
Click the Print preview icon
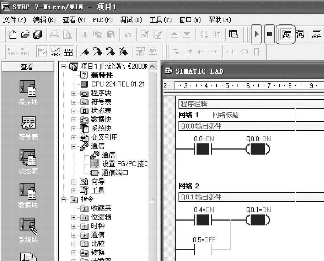(67, 34)
